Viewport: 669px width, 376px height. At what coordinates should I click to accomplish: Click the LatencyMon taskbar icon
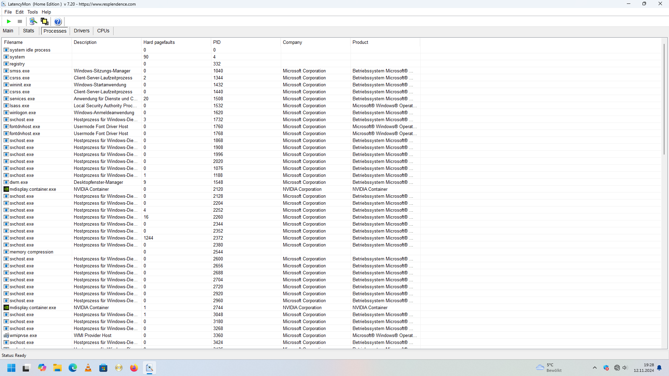pyautogui.click(x=149, y=368)
